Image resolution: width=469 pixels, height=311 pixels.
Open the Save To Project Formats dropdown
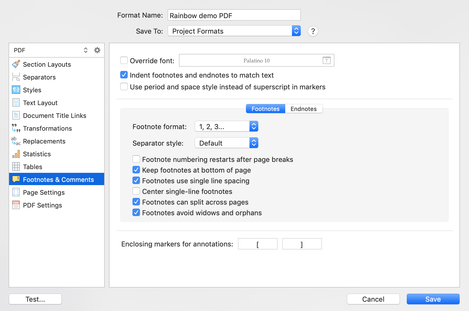click(234, 31)
